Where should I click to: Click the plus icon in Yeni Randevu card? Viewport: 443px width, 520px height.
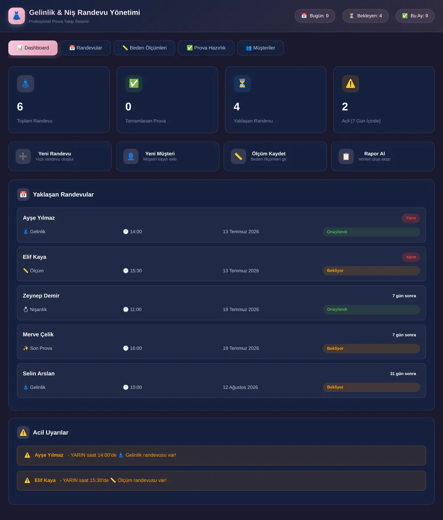[x=23, y=156]
